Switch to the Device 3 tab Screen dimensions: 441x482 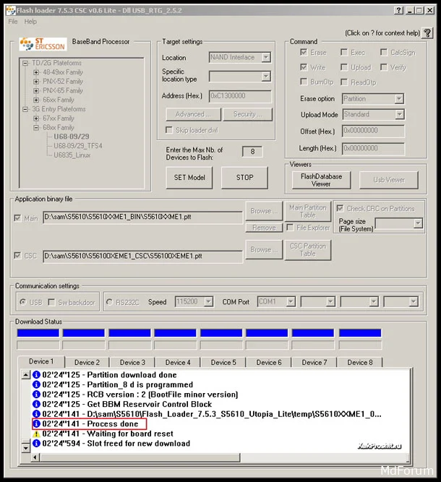click(132, 362)
